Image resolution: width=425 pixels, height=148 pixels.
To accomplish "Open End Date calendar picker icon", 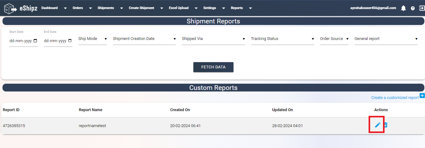I will pos(70,41).
